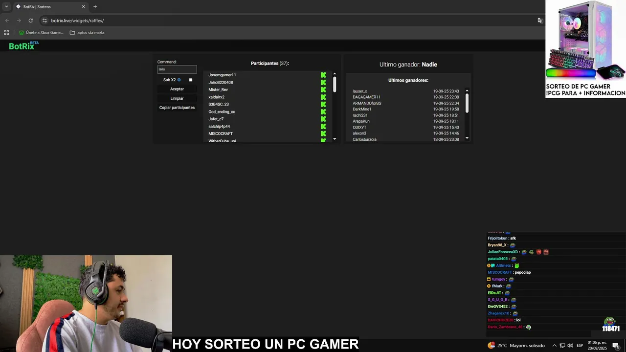Select participant Mister_Rev
This screenshot has height=352, width=626.
[x=218, y=89]
